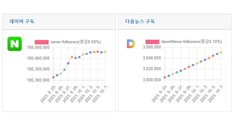This screenshot has width=234, height=123.
Task: Click the green Naver N logo icon
Action: 15,44
